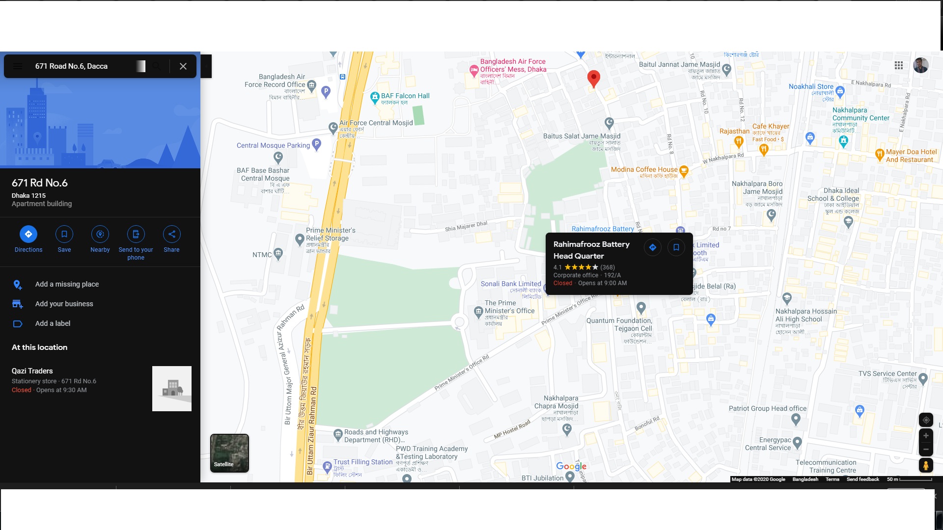Select Air Force Central Mosjid marker
Image resolution: width=943 pixels, height=530 pixels.
333,129
